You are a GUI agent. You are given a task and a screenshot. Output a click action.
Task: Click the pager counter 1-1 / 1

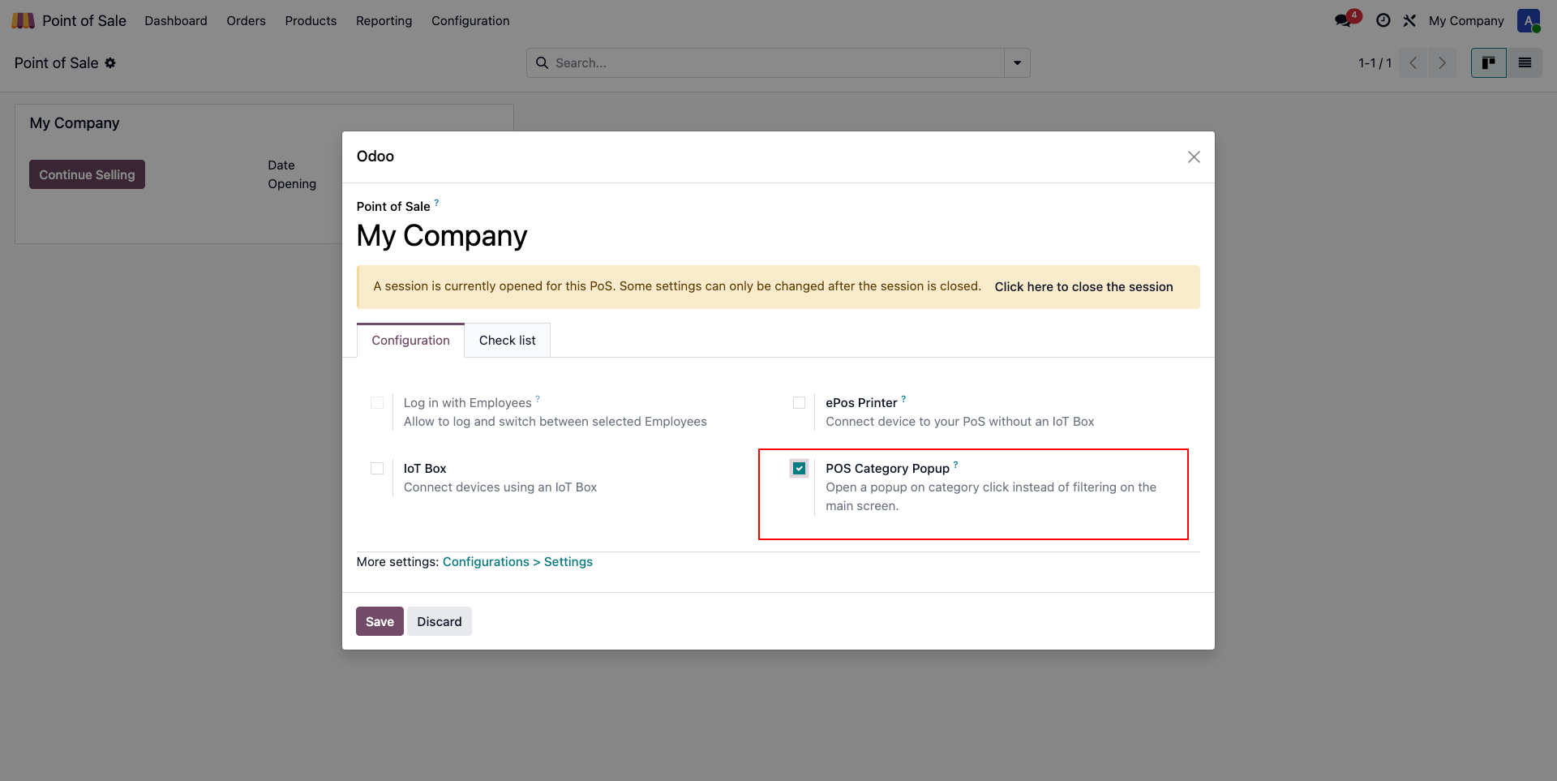click(x=1375, y=62)
